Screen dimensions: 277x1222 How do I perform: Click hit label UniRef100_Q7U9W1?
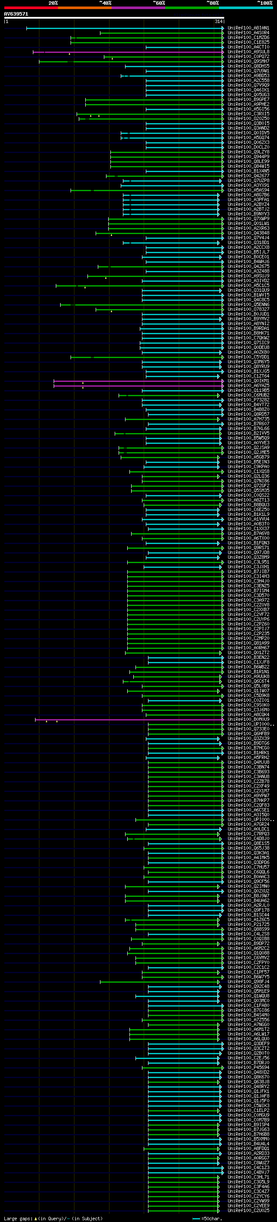coord(248,71)
